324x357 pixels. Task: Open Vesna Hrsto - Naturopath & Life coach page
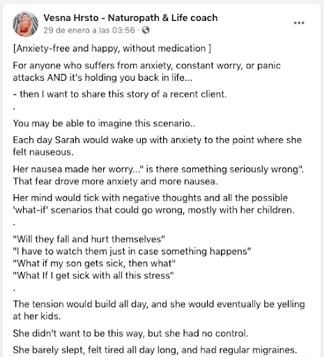[x=130, y=17]
